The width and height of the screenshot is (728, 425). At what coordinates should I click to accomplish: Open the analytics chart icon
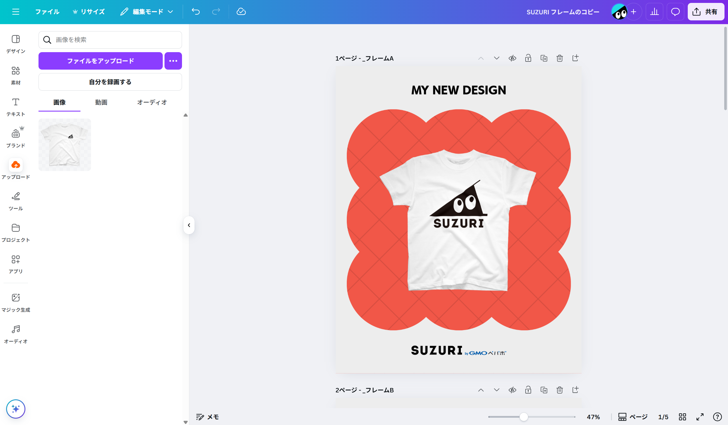coord(654,12)
